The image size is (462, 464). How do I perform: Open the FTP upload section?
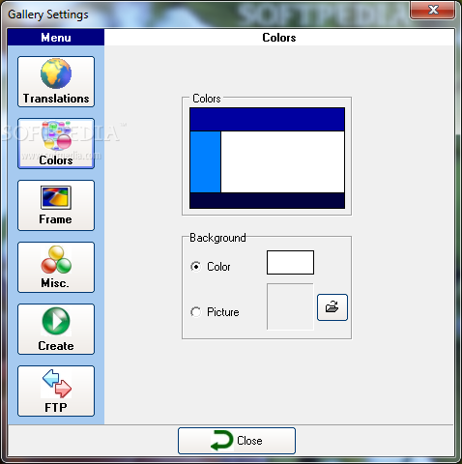[56, 391]
